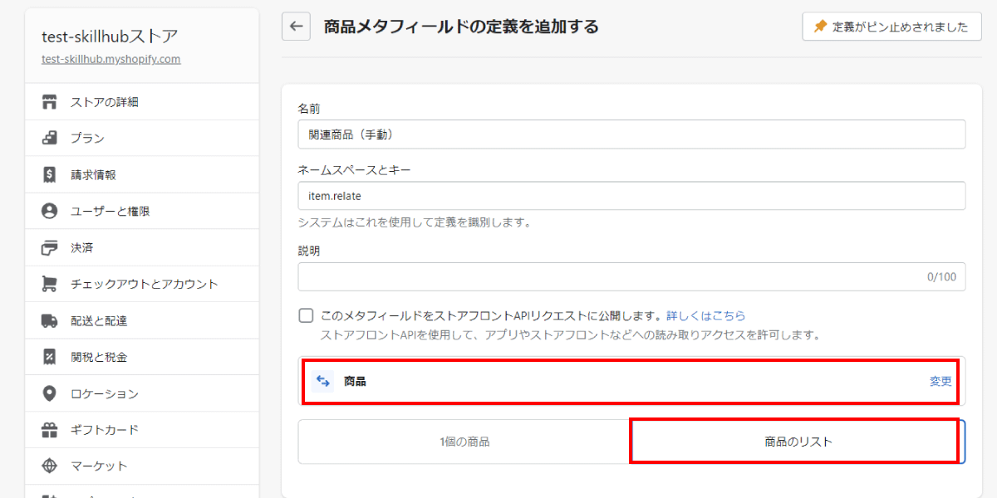
Task: Click the pin icon in the pinned button
Action: pyautogui.click(x=821, y=27)
